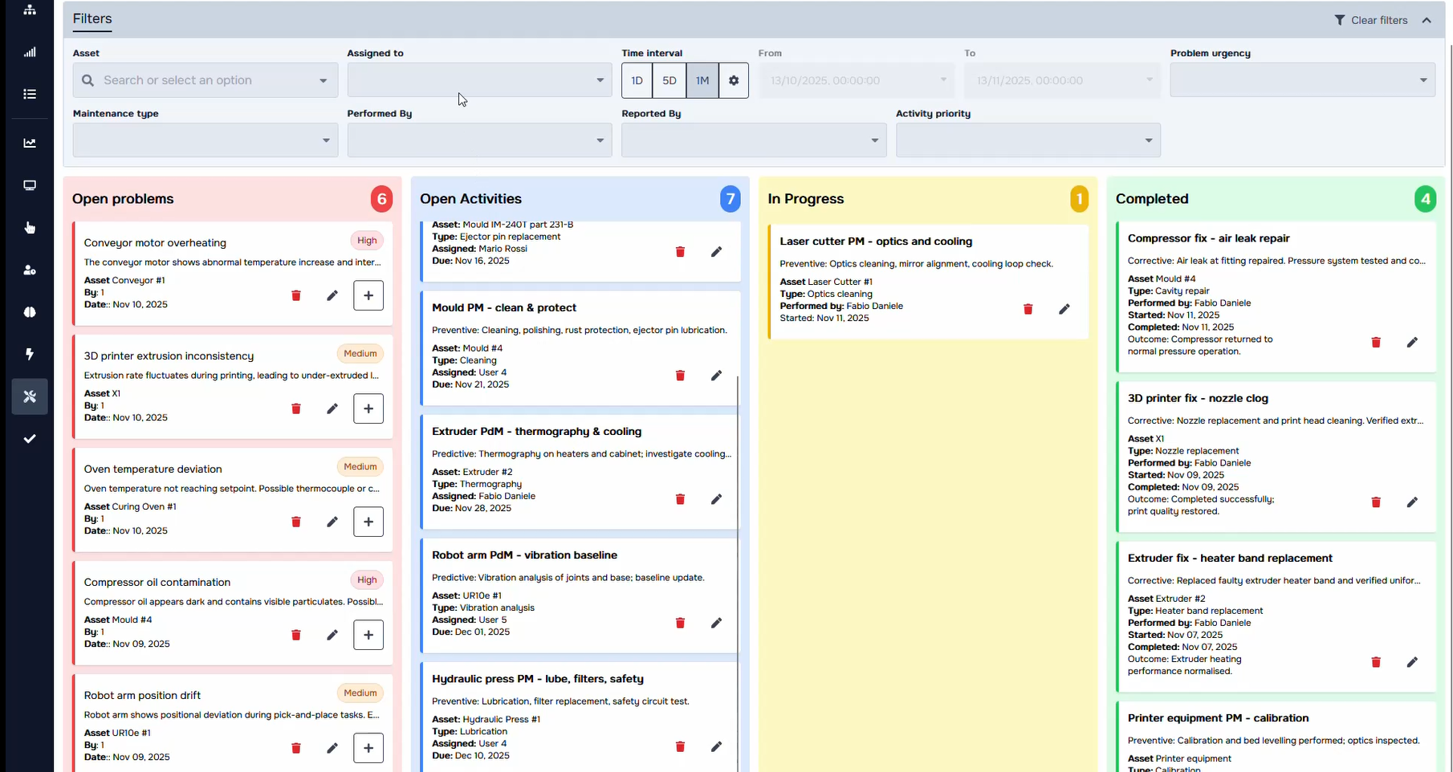Open the maintenance tools sidebar icon

click(x=30, y=396)
